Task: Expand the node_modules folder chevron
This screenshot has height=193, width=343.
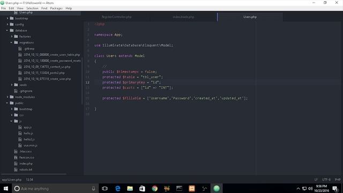Action: (x=7, y=97)
